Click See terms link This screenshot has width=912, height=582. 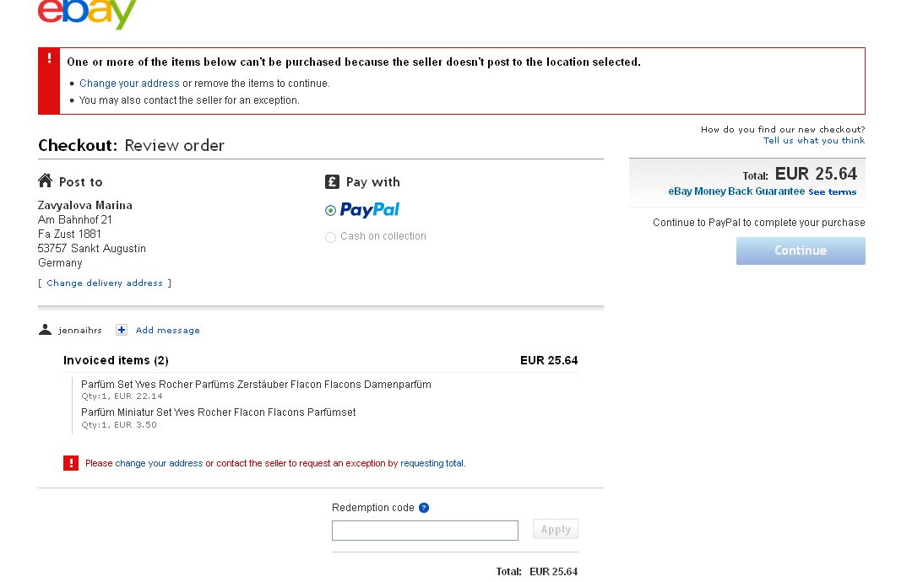tap(832, 192)
